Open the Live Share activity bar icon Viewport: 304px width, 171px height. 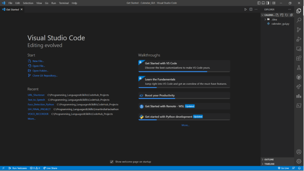[x=299, y=87]
